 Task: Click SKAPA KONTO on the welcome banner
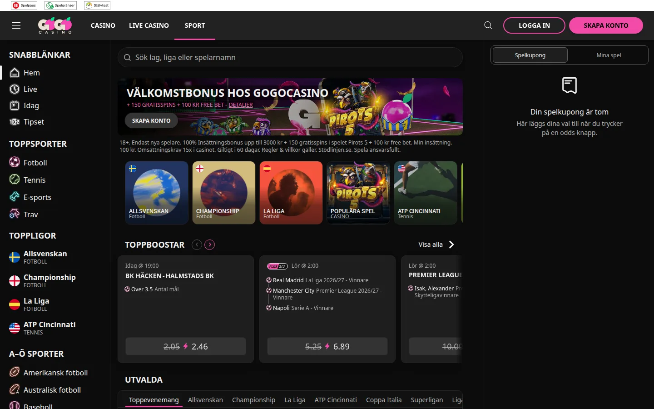[x=151, y=120]
